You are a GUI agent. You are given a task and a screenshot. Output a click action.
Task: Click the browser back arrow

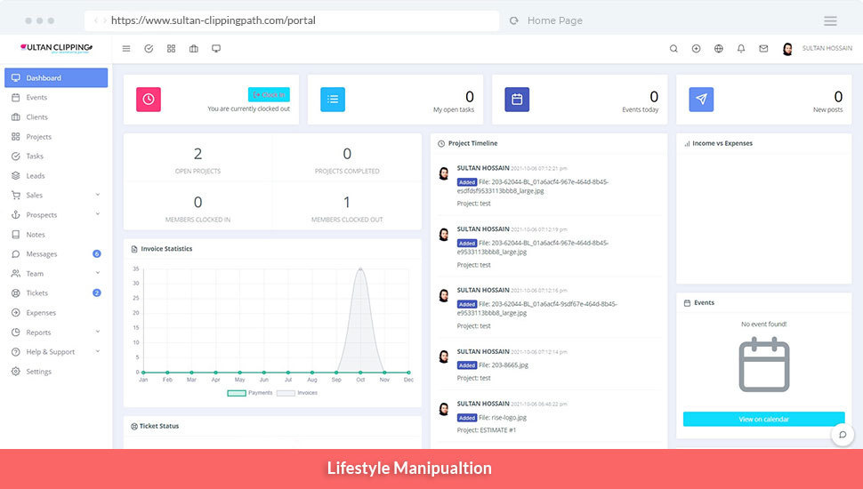click(96, 21)
